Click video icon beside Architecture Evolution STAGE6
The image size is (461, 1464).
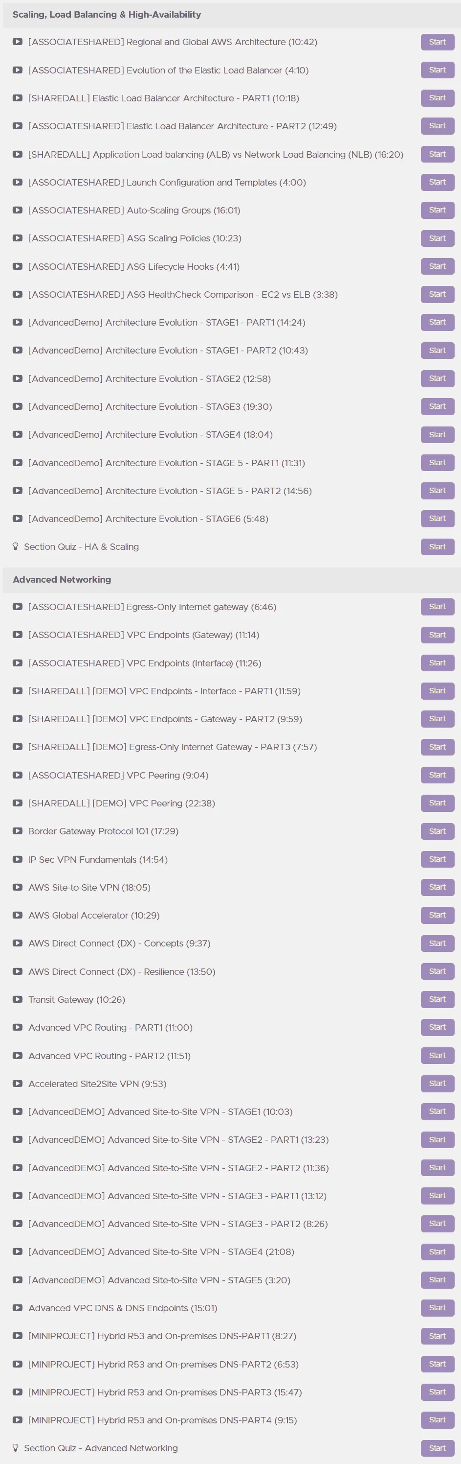(x=18, y=519)
